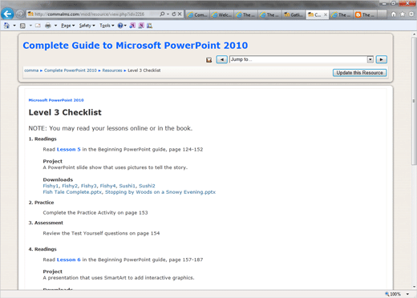Click the Level 3 Checklist breadcrumb text
The height and width of the screenshot is (298, 417).
[144, 70]
